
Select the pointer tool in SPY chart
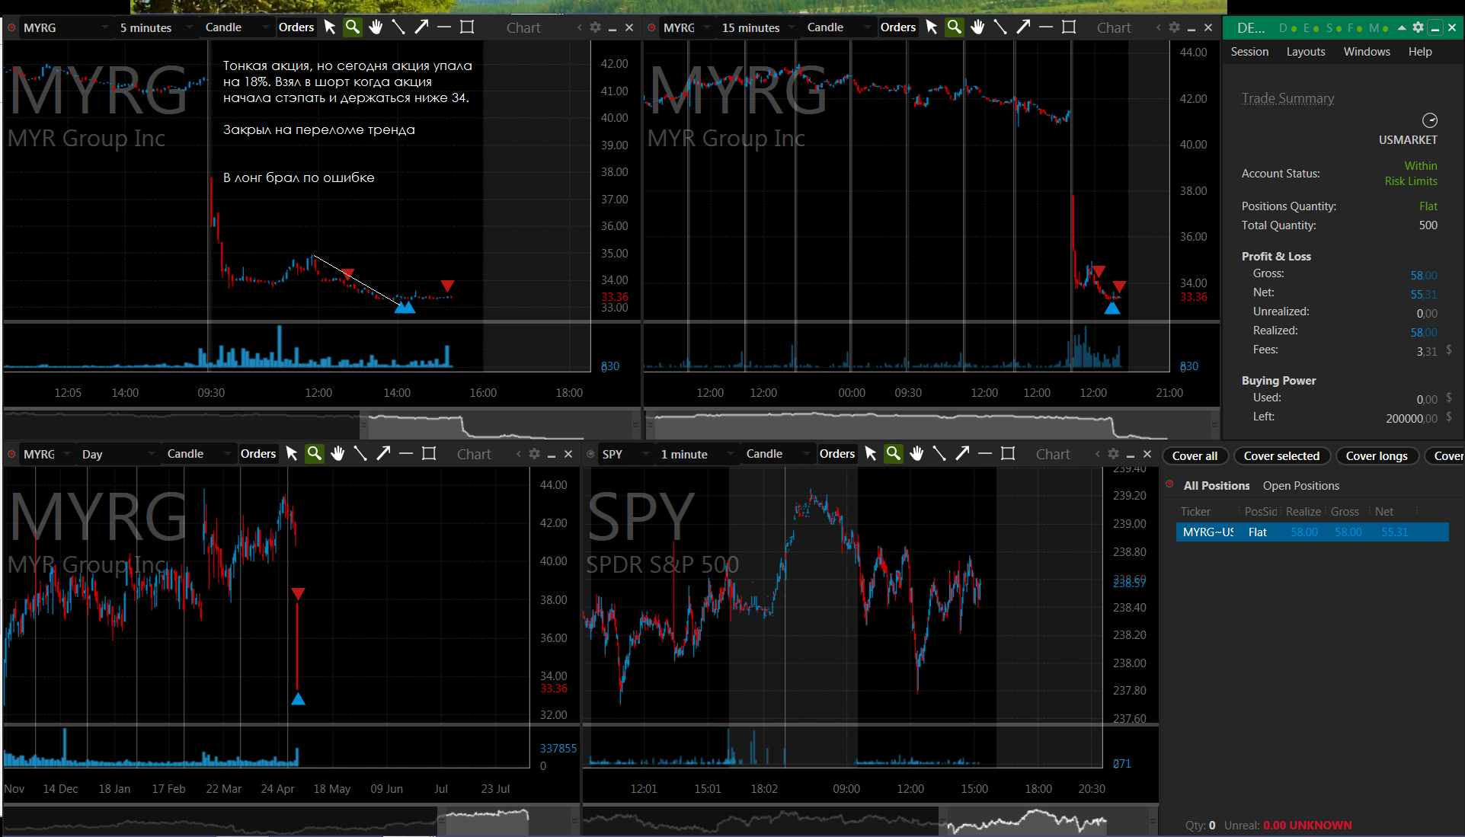(871, 454)
